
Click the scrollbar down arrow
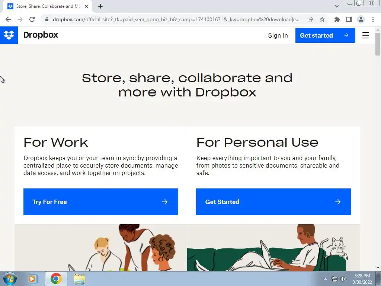point(378,268)
